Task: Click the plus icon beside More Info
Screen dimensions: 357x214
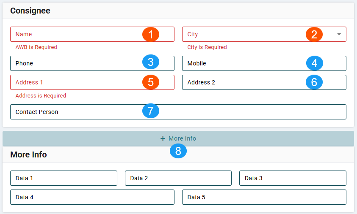Action: 163,138
